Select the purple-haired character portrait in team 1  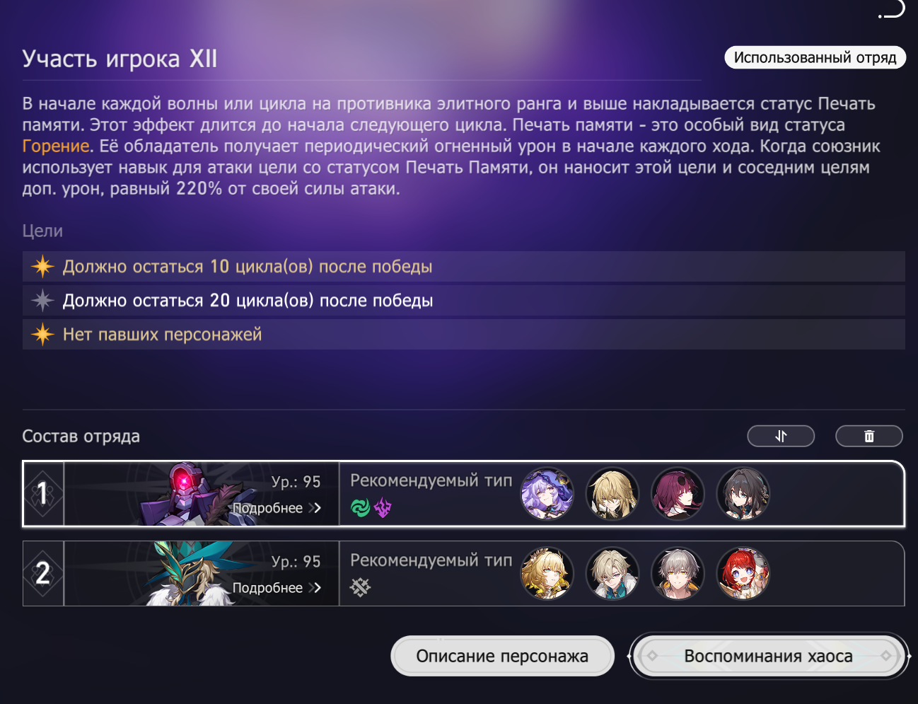click(x=547, y=493)
